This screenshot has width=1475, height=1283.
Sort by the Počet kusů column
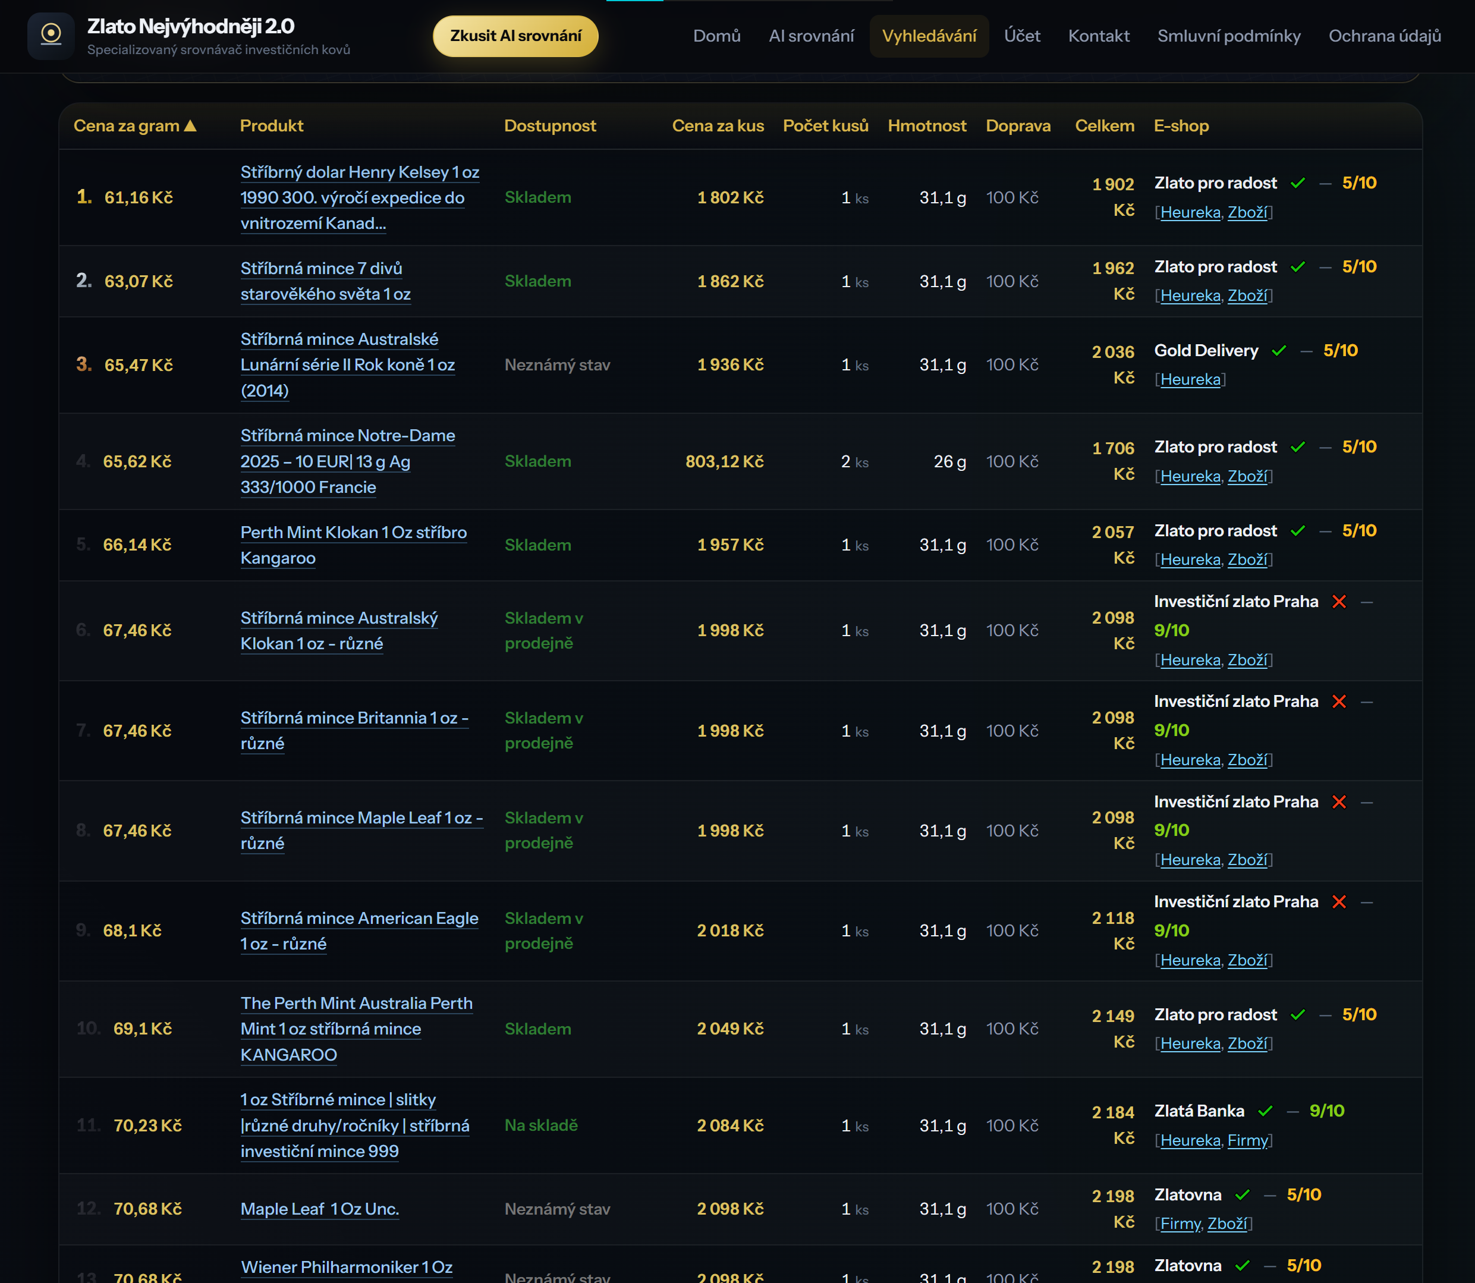(x=826, y=126)
